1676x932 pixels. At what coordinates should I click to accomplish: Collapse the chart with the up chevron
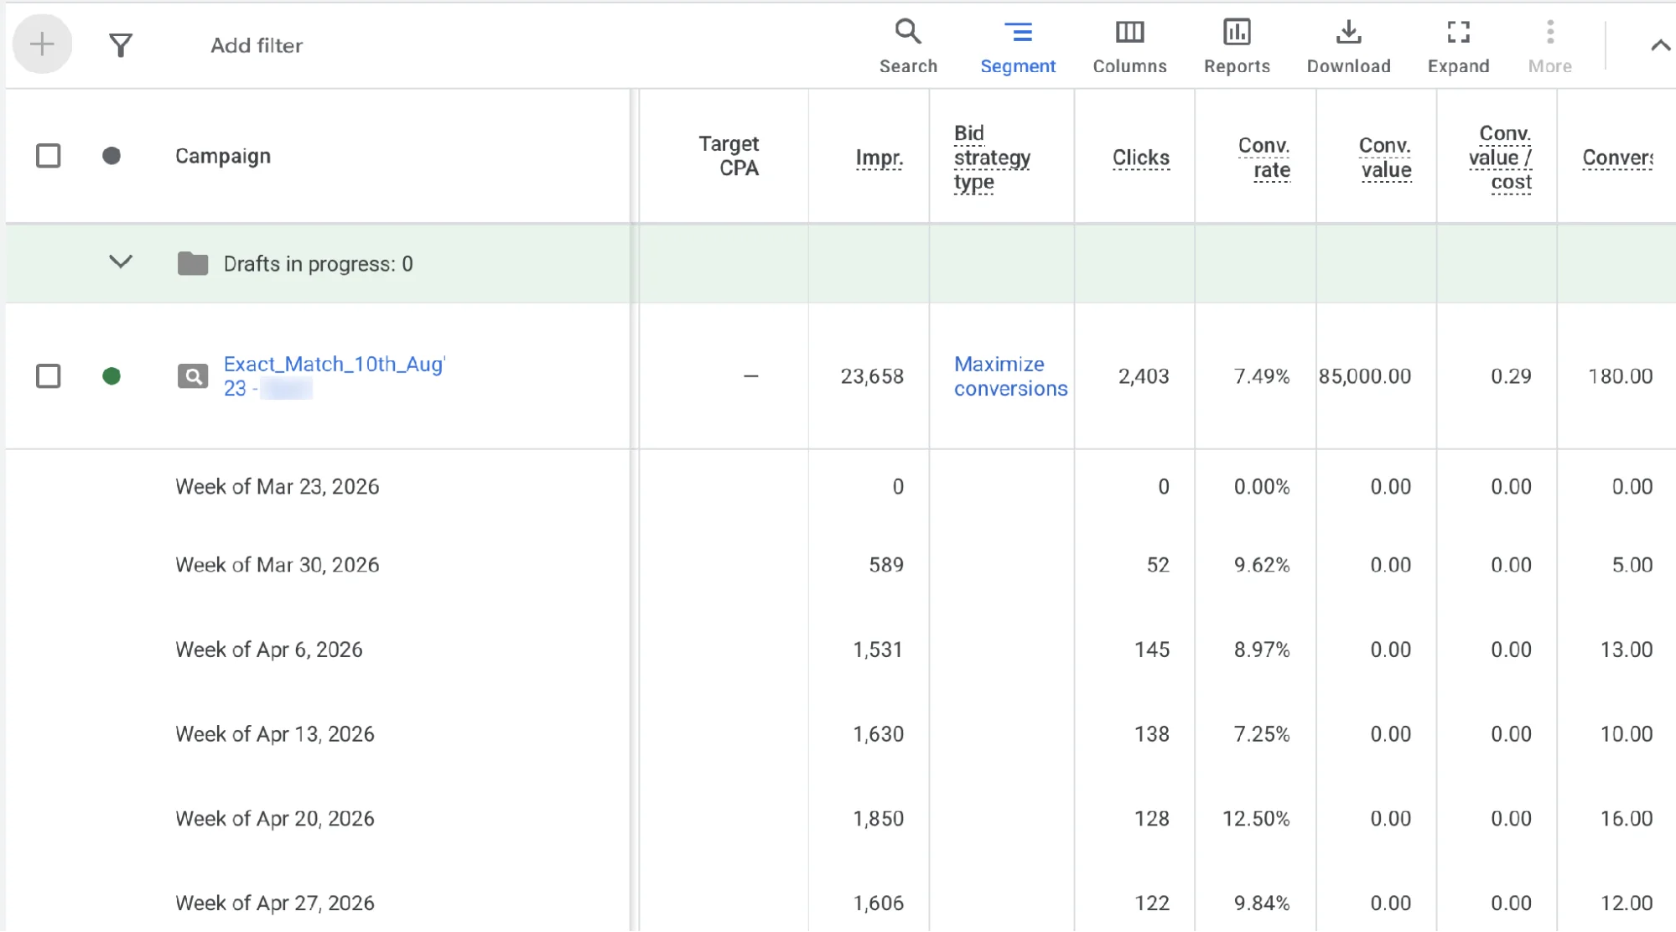(x=1660, y=45)
